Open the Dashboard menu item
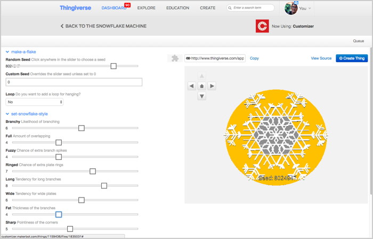 coord(114,8)
